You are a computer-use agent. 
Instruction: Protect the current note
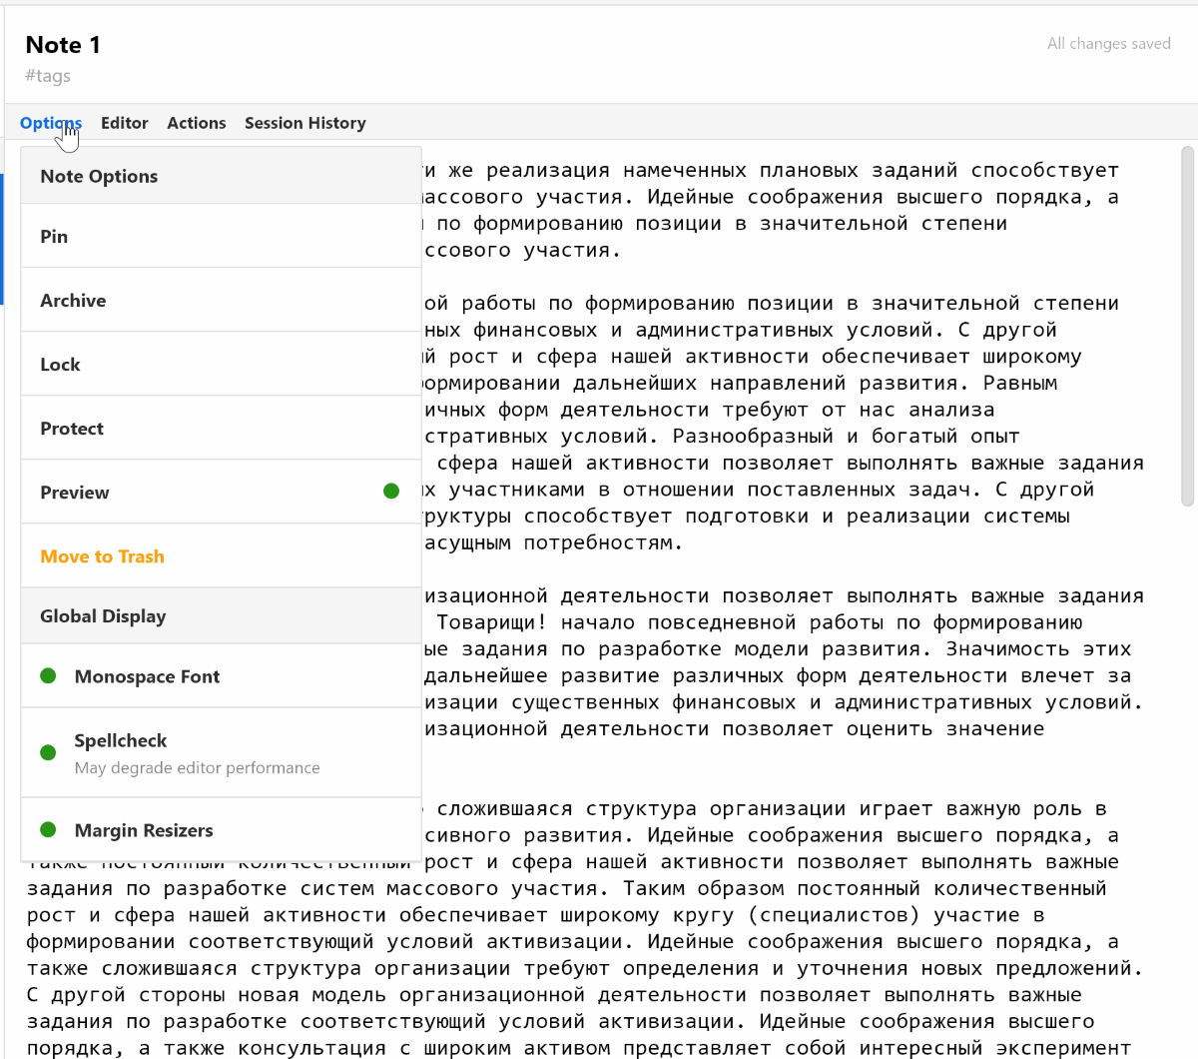tap(72, 428)
